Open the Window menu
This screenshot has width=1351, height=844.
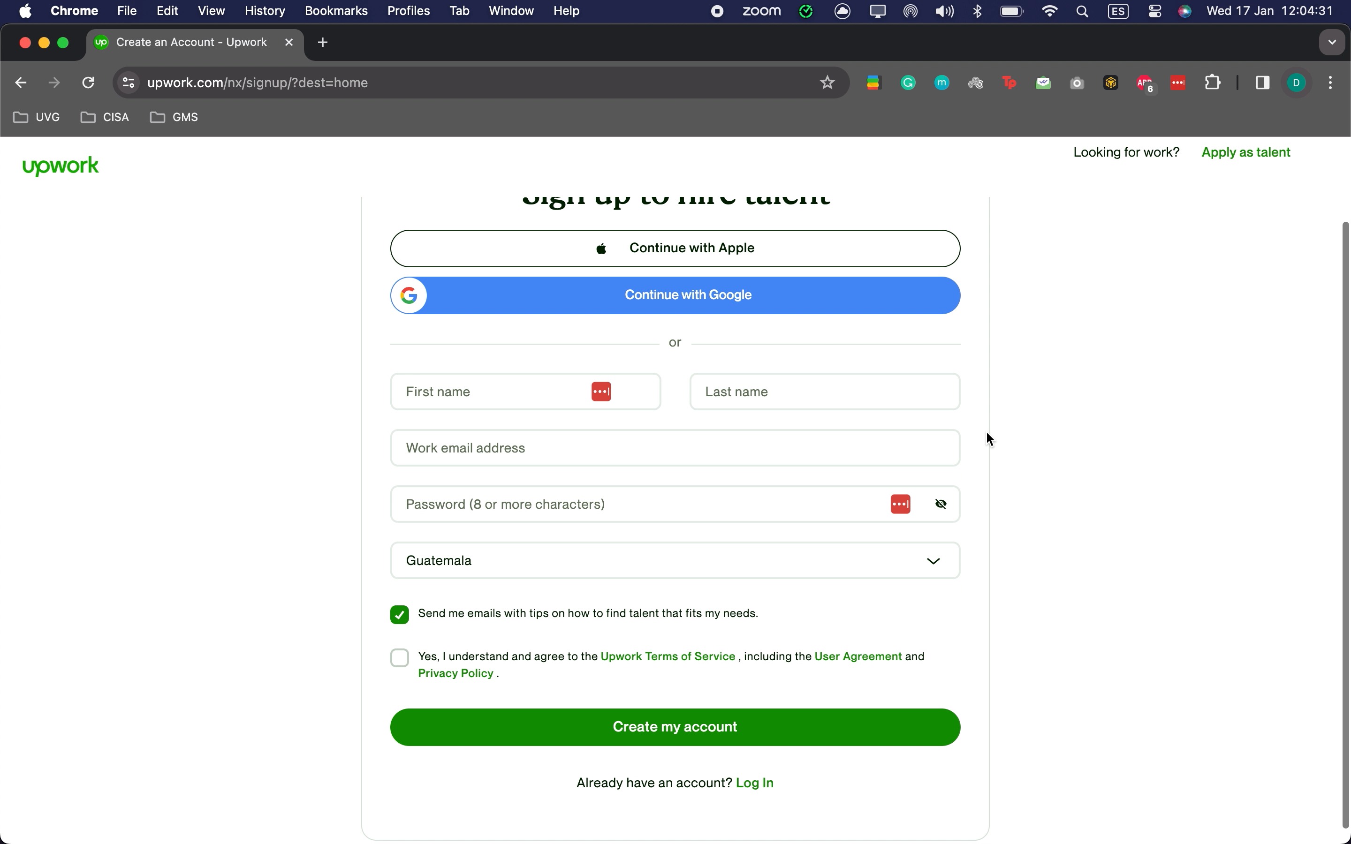tap(511, 11)
